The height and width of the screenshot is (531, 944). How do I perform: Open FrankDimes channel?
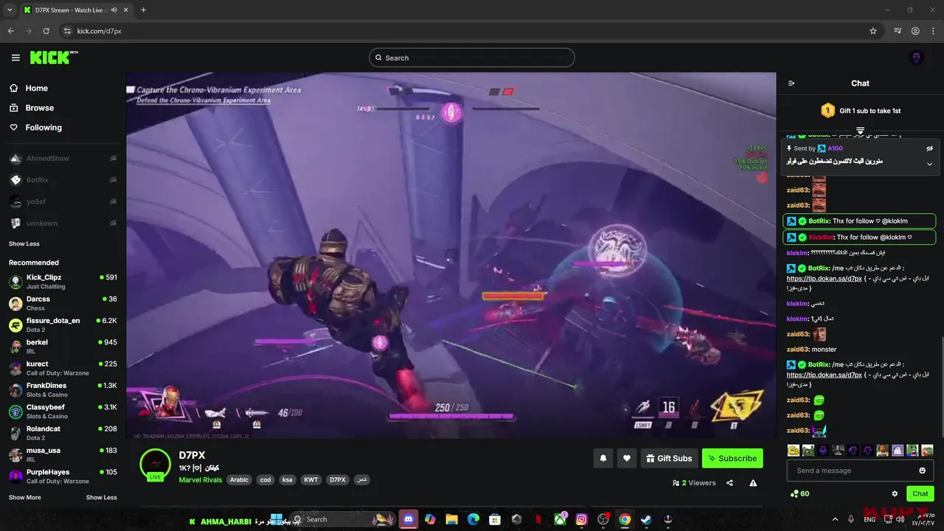coord(63,389)
